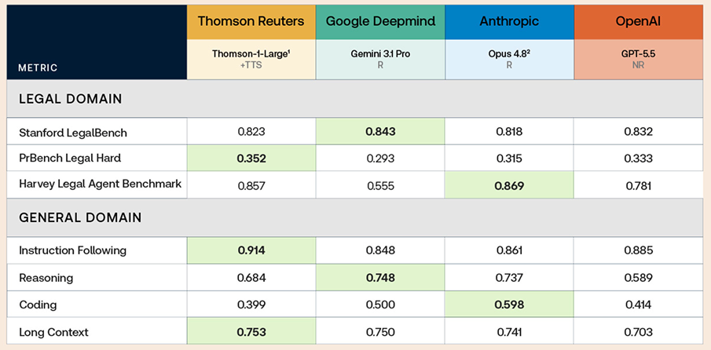Select the highlighted 0.598 Coding score

509,304
